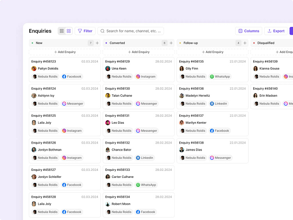This screenshot has height=220, width=293.
Task: Switch to list view layout
Action: pos(62,31)
